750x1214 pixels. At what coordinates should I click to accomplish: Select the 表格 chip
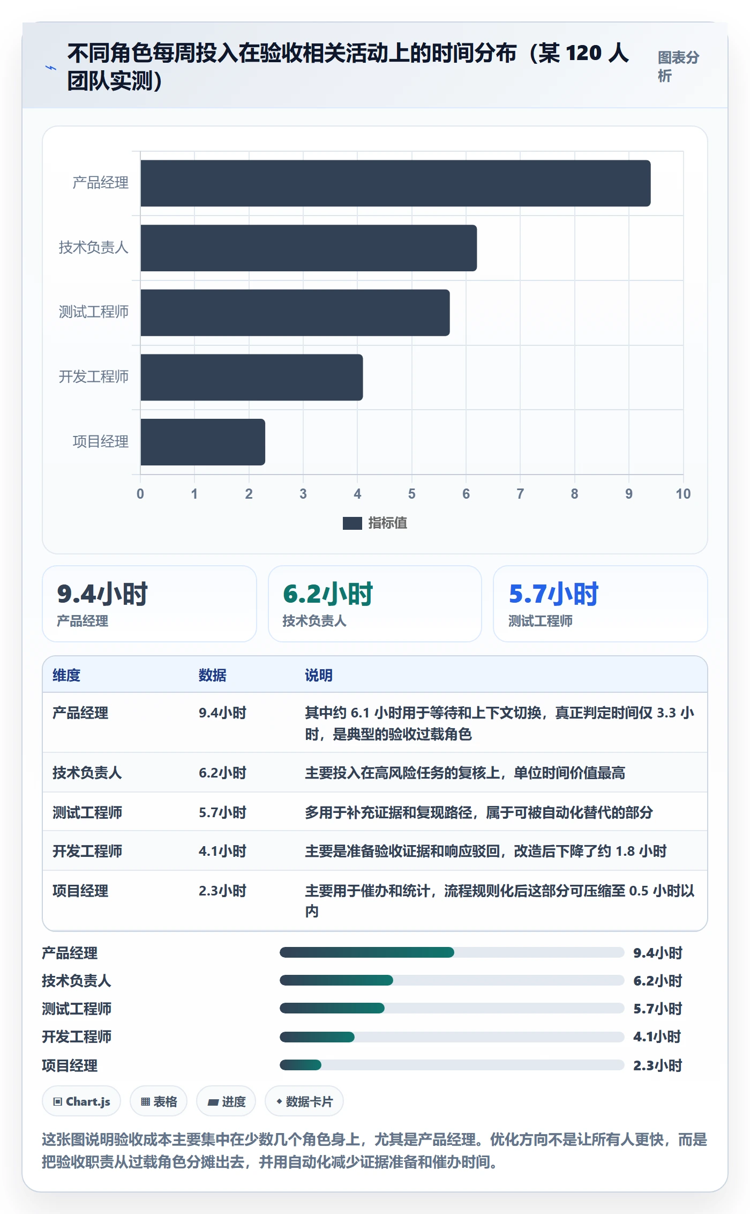tap(159, 1101)
